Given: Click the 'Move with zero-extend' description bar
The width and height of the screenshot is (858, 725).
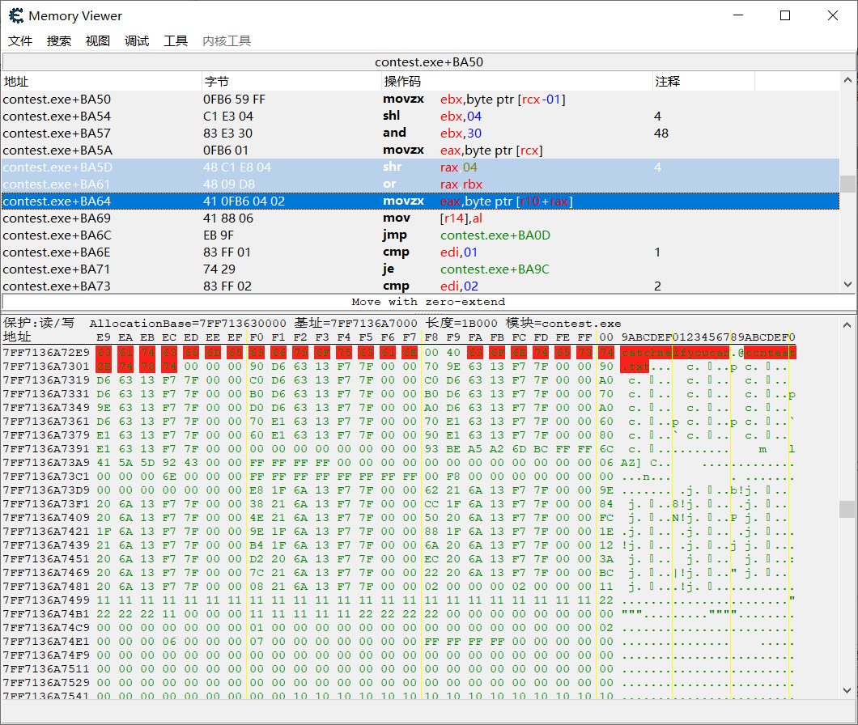Looking at the screenshot, I should pyautogui.click(x=428, y=302).
